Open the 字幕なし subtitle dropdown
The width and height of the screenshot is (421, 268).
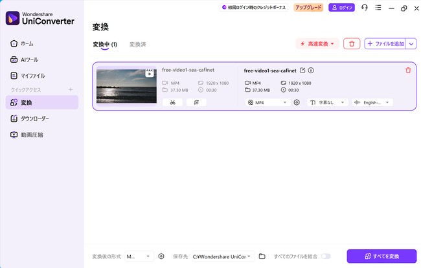(x=327, y=102)
